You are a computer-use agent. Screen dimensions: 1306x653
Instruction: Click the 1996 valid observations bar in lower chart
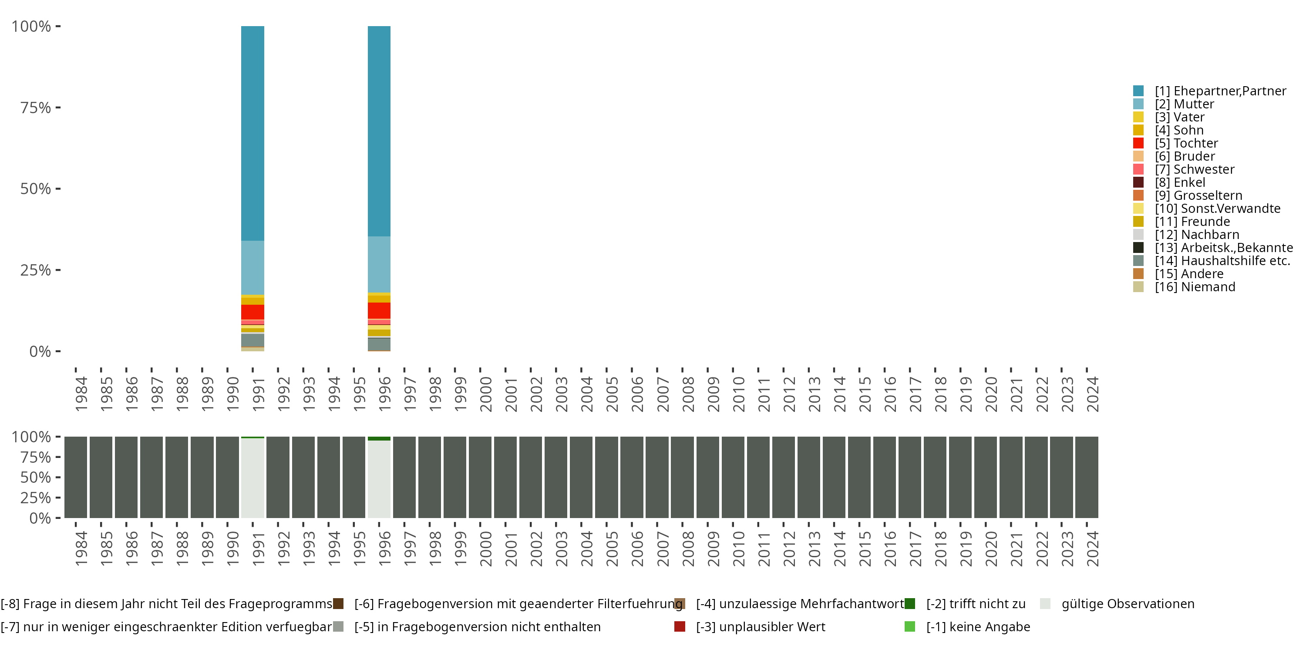379,479
